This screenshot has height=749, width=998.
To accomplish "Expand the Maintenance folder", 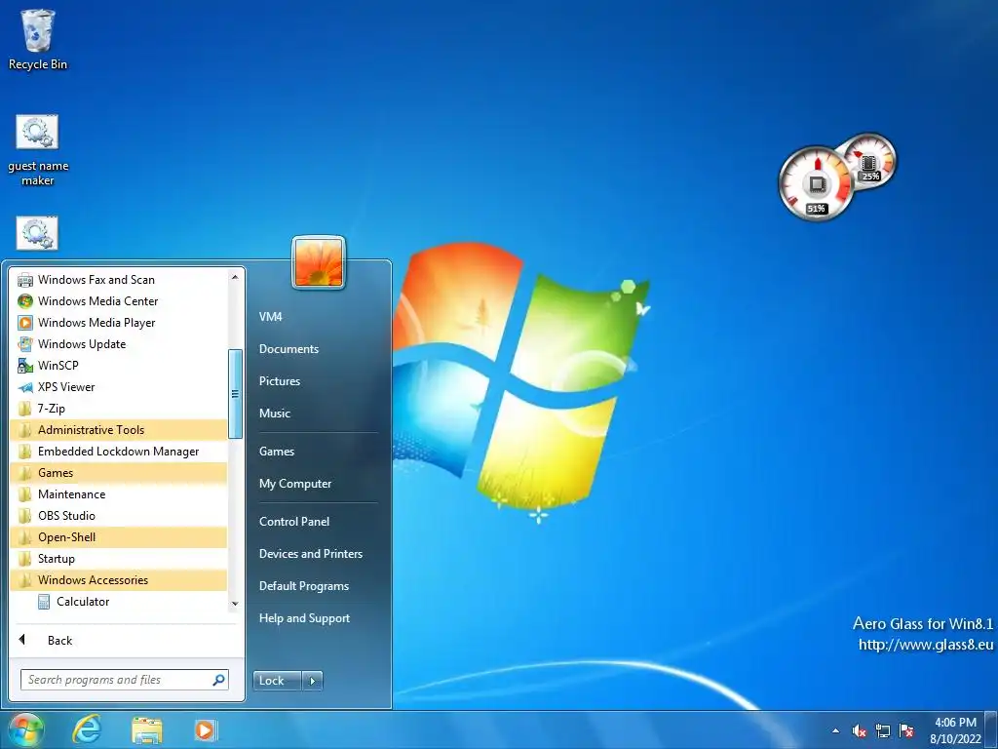I will click(x=119, y=494).
